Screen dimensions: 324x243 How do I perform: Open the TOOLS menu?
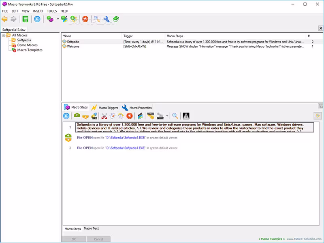point(52,11)
